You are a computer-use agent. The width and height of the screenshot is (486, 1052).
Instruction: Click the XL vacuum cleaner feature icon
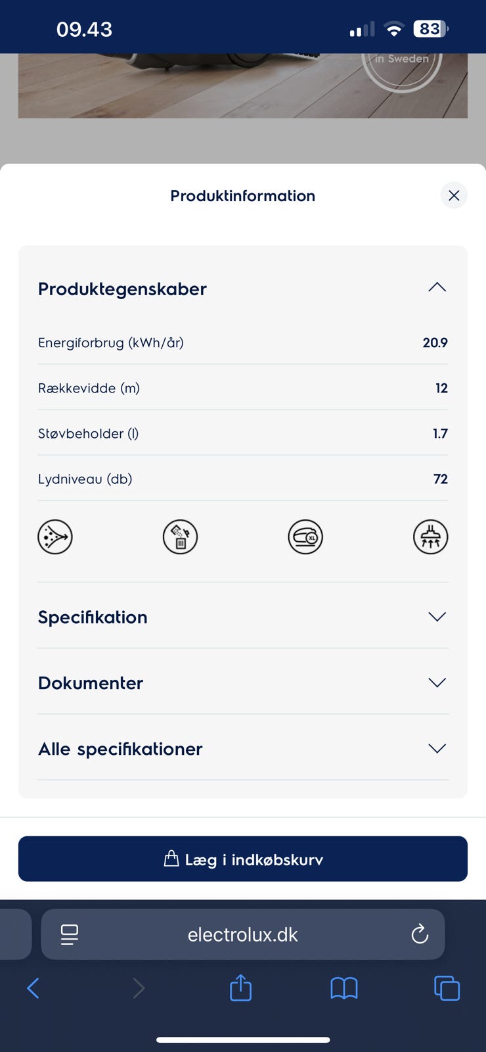(305, 537)
